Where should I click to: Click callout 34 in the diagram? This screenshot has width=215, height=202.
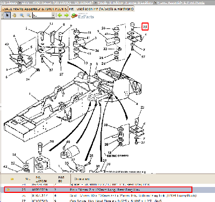[97, 51]
